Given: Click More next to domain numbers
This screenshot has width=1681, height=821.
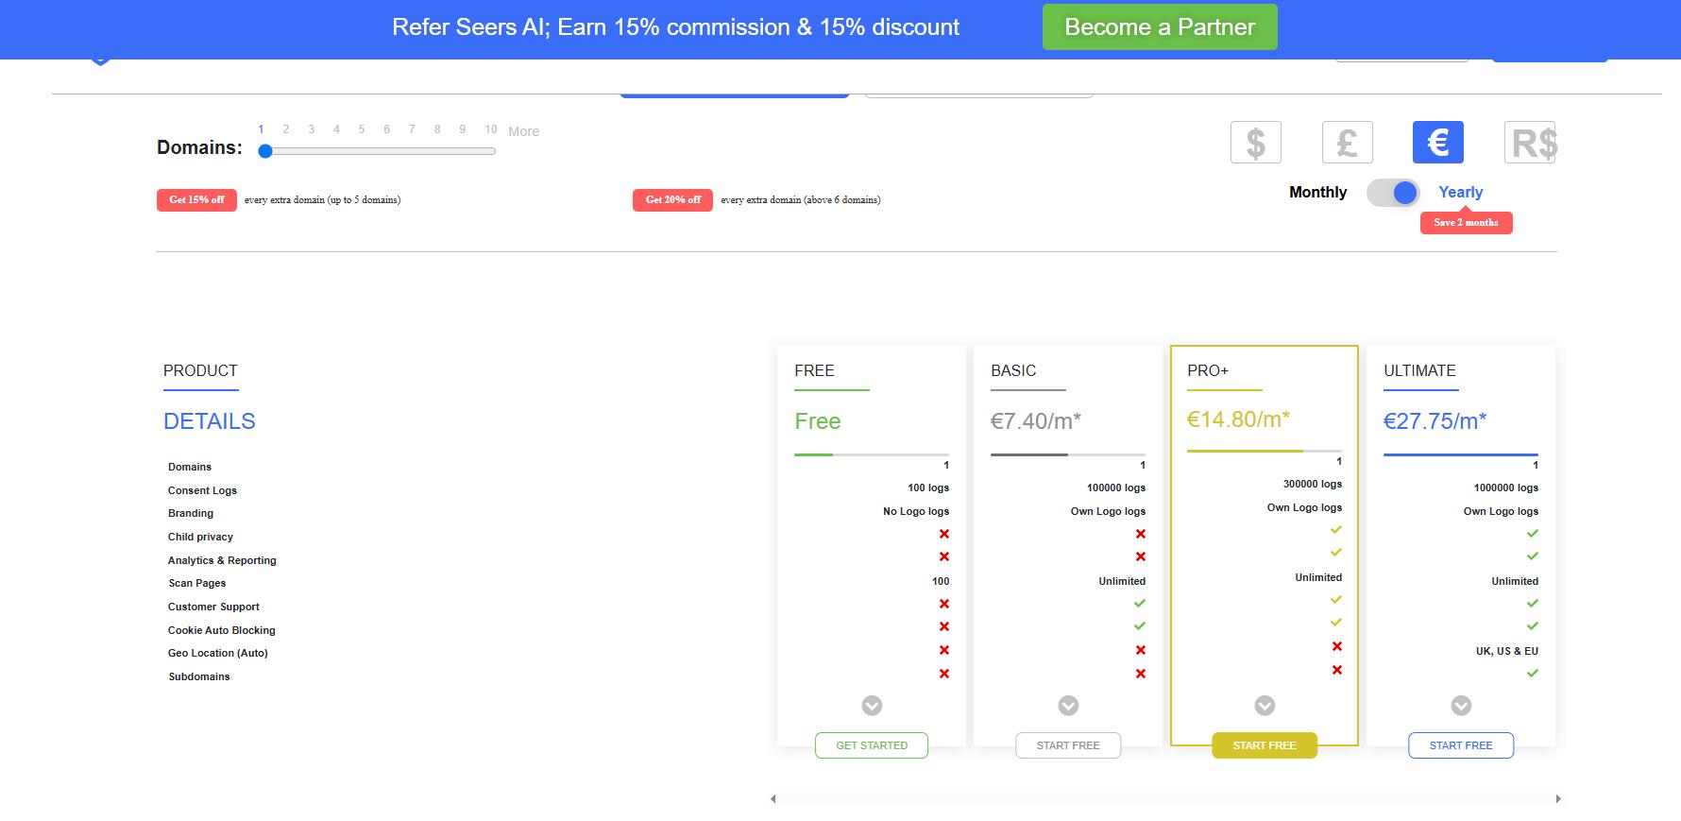Looking at the screenshot, I should tap(524, 131).
